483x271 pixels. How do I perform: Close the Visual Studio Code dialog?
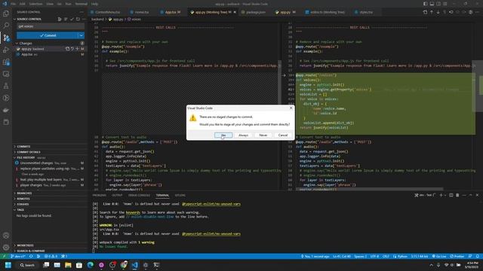point(291,108)
